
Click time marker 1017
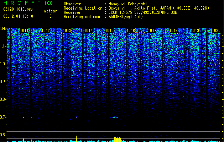(x=152, y=31)
